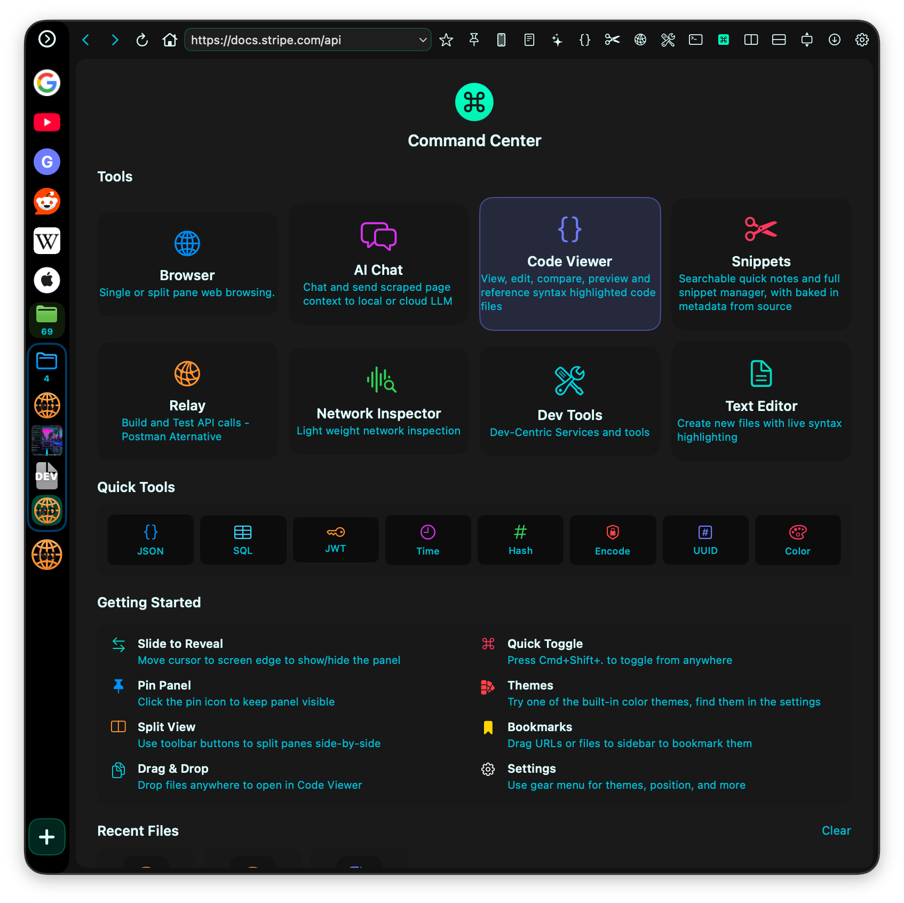
Task: Open the Wikipedia bookmark in the sidebar
Action: click(46, 241)
